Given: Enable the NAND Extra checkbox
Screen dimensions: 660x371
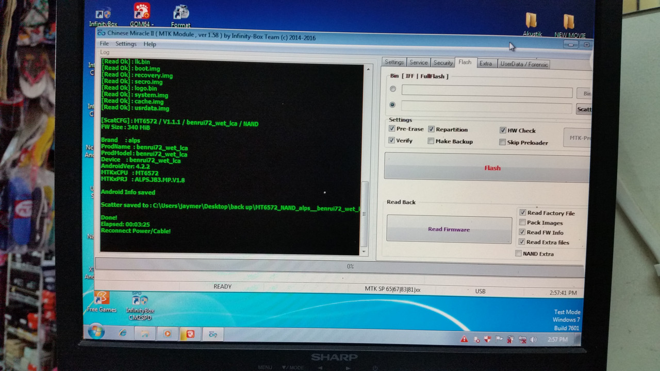Looking at the screenshot, I should [518, 253].
